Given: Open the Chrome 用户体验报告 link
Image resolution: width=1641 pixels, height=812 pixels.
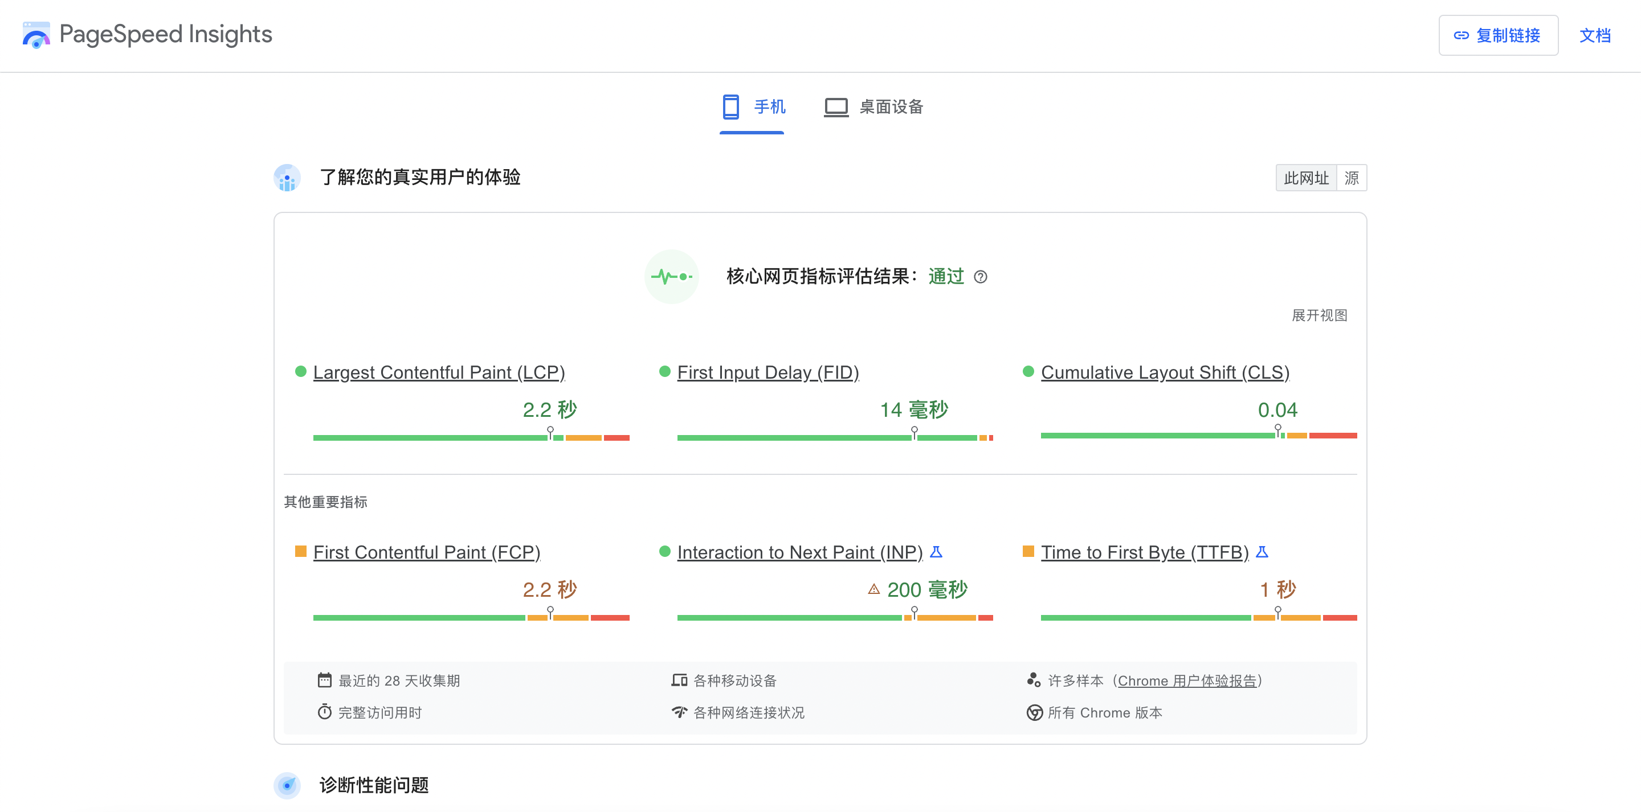Looking at the screenshot, I should (x=1187, y=681).
